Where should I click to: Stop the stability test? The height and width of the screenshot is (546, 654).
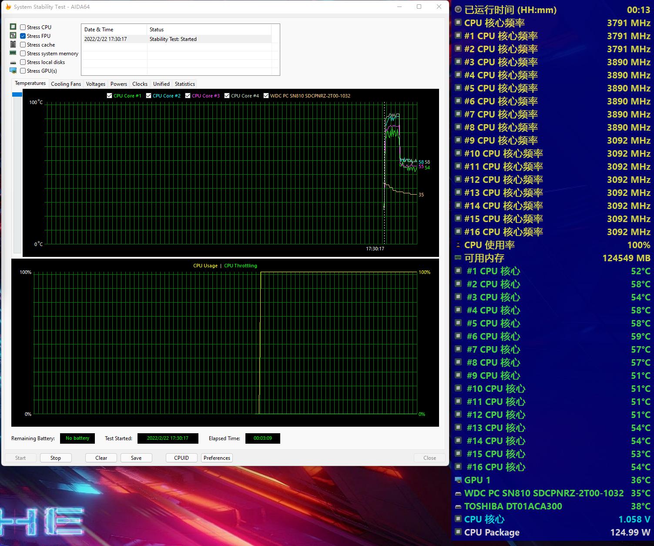pos(56,458)
